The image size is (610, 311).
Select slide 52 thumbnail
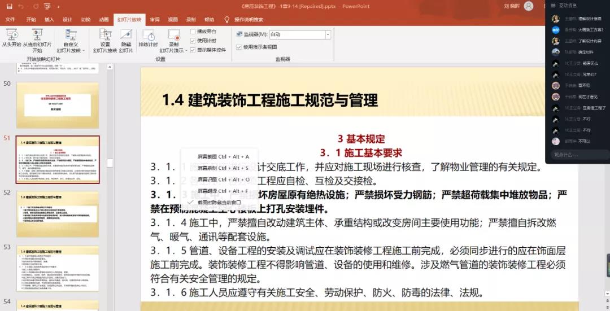[x=58, y=207]
